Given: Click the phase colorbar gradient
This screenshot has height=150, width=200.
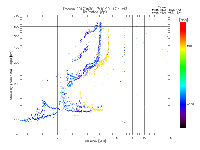Looking at the screenshot, I should click(x=183, y=75).
